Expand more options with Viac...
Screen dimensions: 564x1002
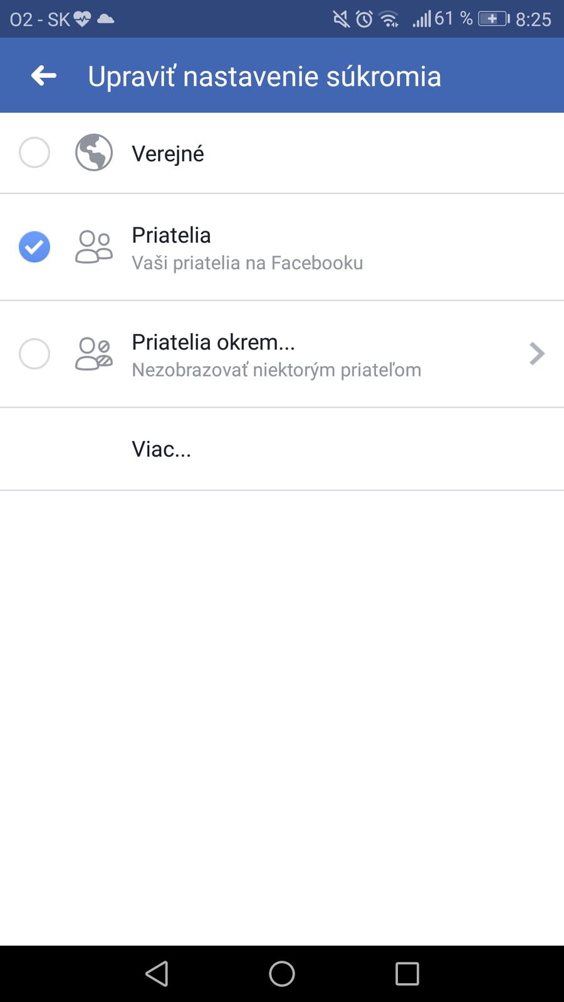coord(161,449)
